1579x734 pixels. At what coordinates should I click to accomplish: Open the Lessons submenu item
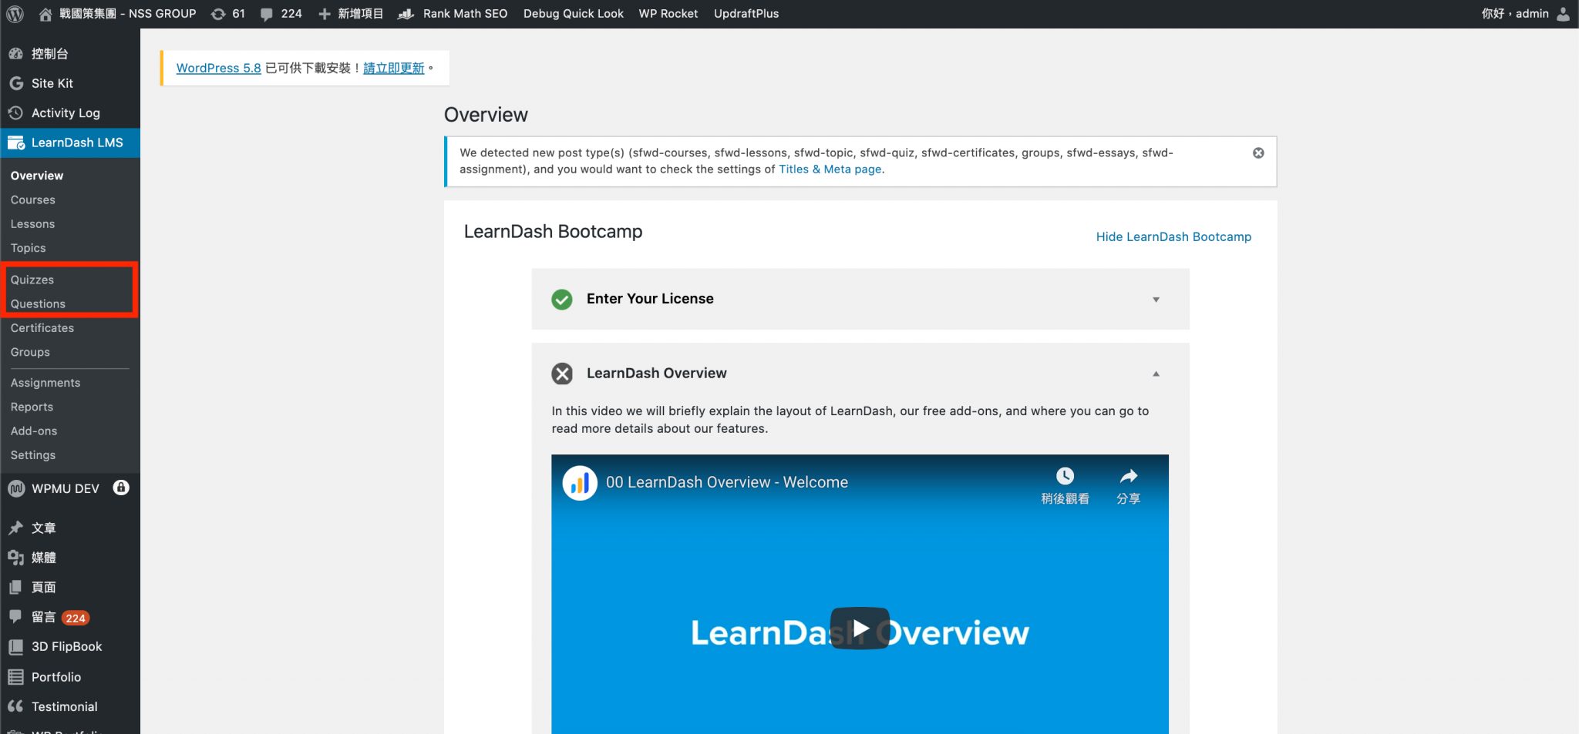coord(32,224)
